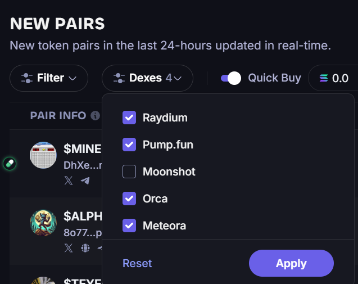Apply the selected Dexes filter

291,263
